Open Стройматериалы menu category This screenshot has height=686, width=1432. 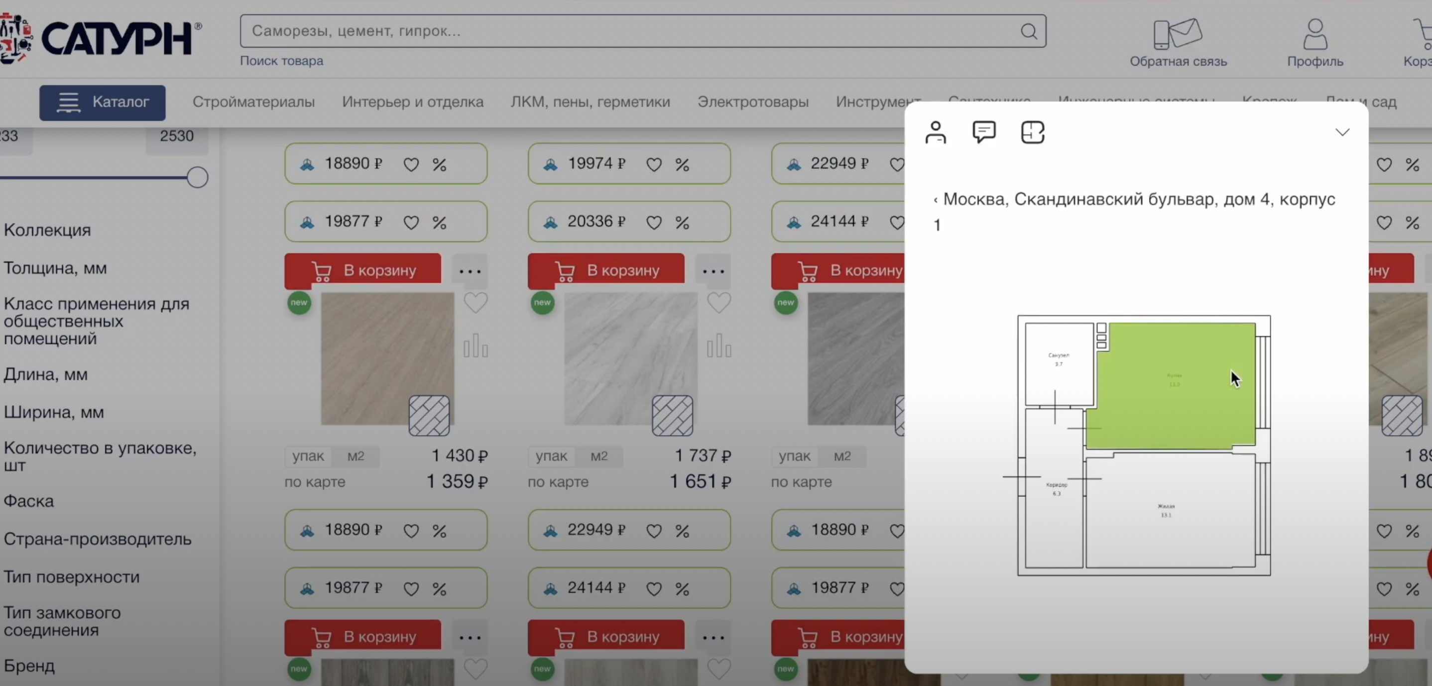coord(253,102)
